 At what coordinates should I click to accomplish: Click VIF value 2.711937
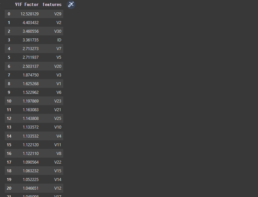[30, 57]
